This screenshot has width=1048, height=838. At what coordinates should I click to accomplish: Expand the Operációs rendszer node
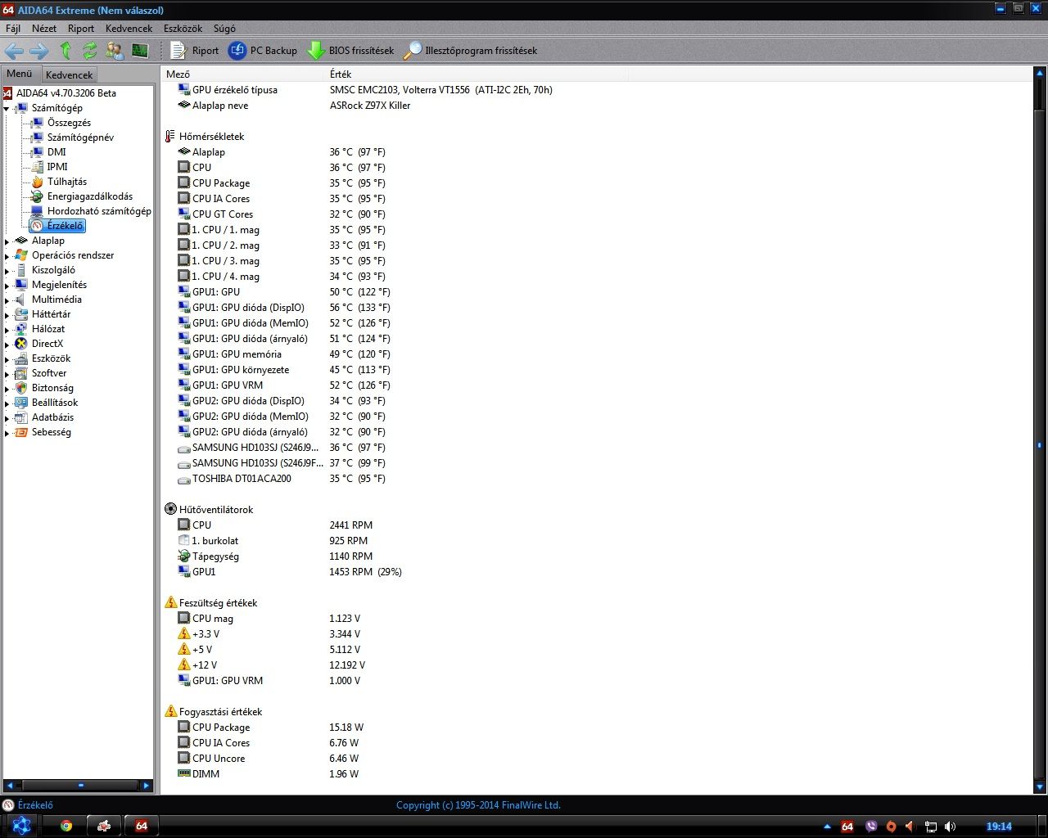[x=7, y=255]
